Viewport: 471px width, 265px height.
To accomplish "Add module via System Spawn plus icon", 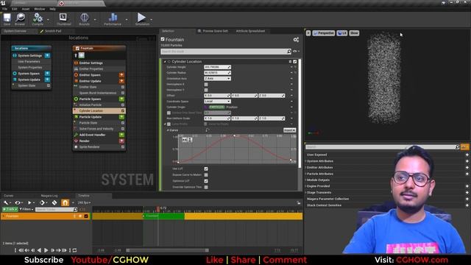I will point(47,74).
